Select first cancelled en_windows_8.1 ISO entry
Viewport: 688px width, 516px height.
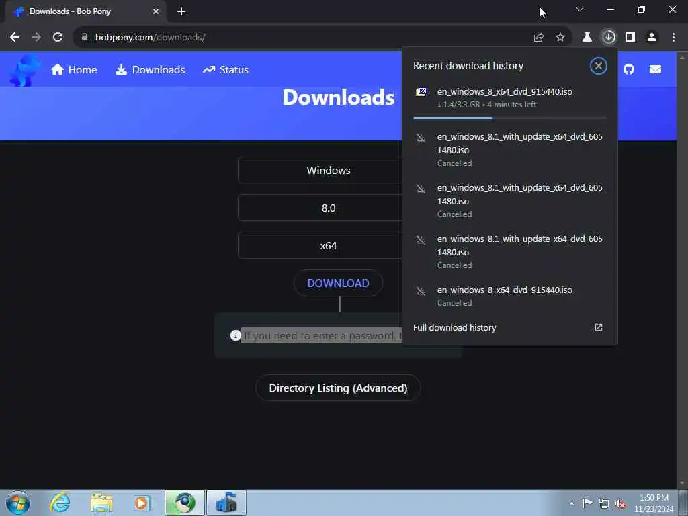tap(510, 150)
